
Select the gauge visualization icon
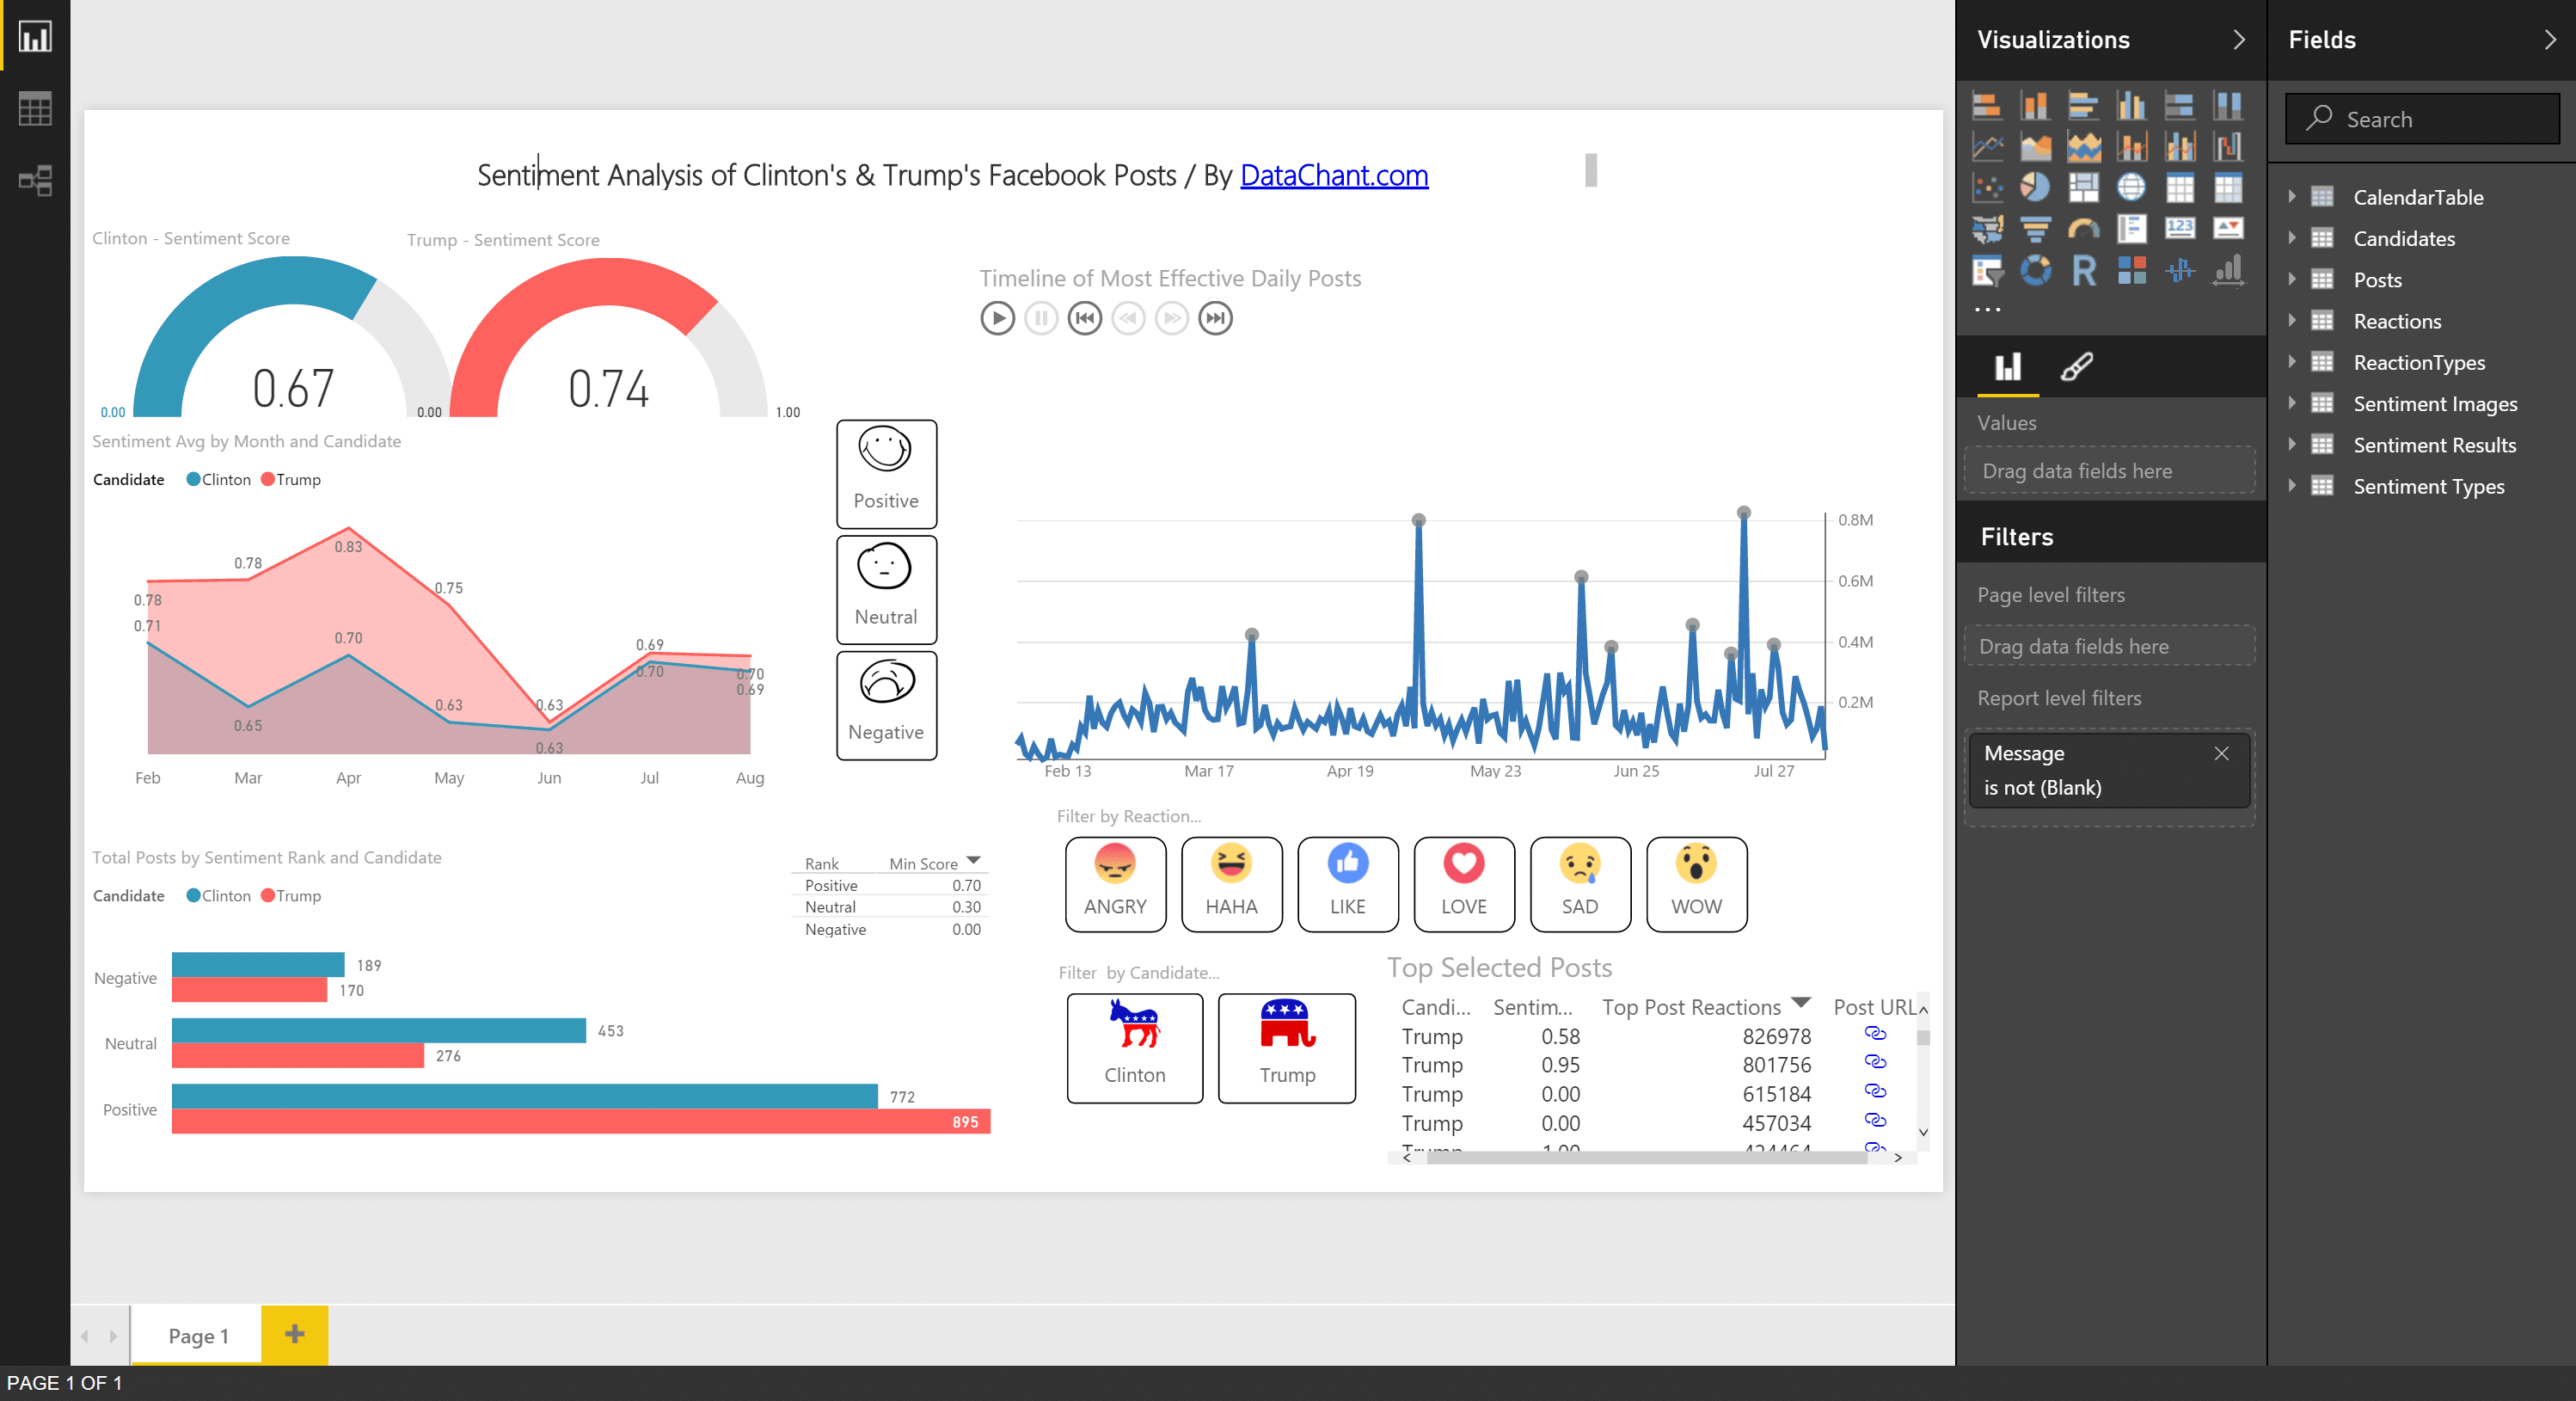[2083, 229]
